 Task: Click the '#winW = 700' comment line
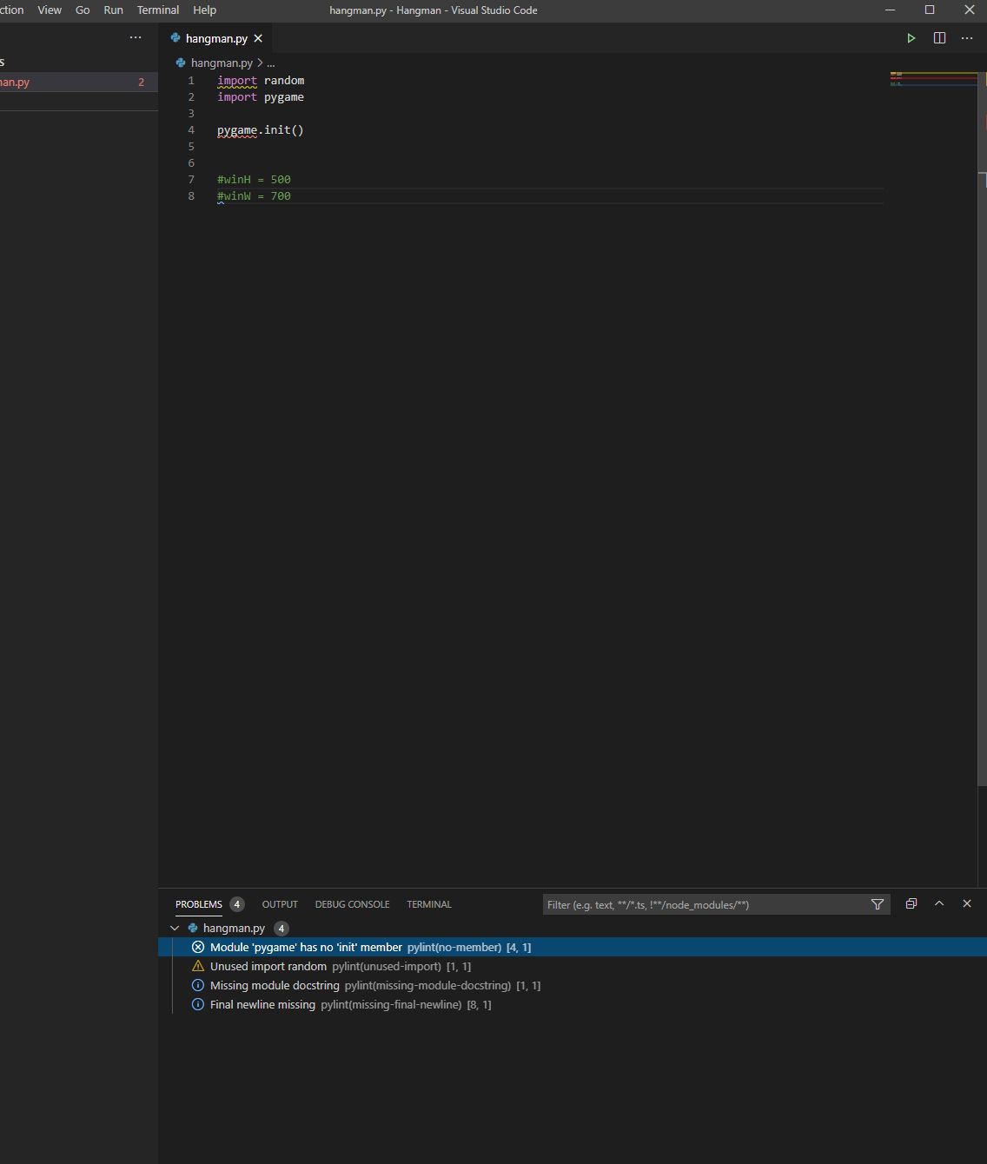254,196
